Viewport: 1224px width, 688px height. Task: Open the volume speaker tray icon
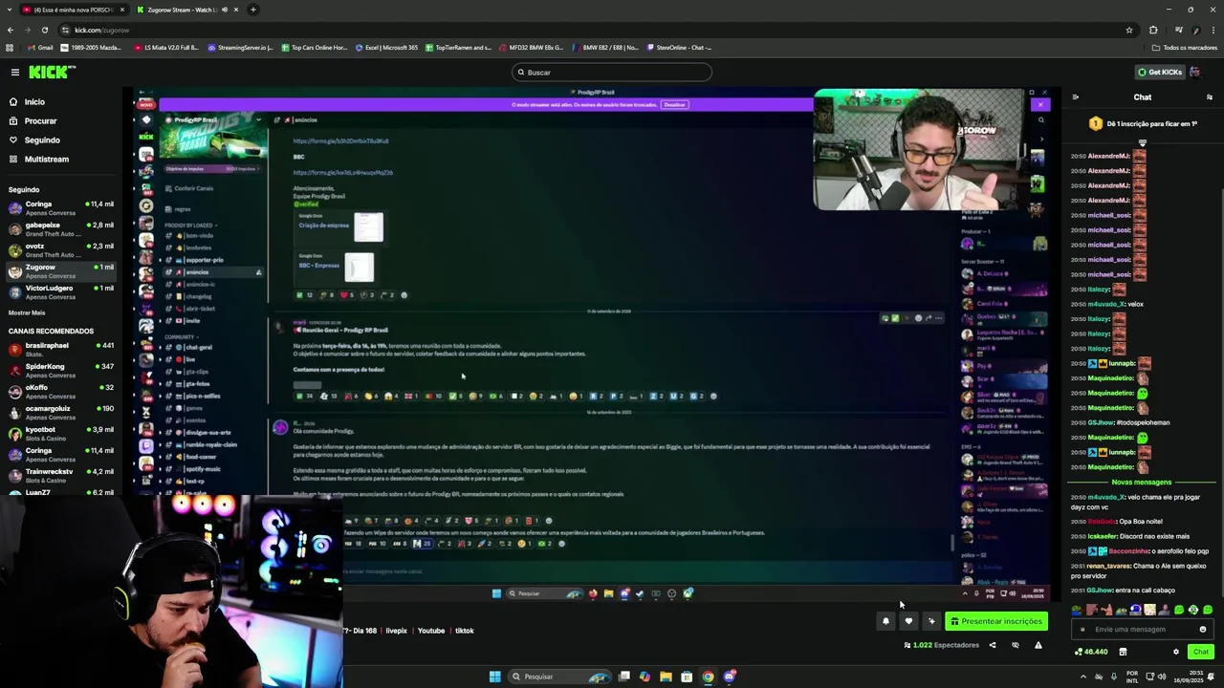point(1162,677)
